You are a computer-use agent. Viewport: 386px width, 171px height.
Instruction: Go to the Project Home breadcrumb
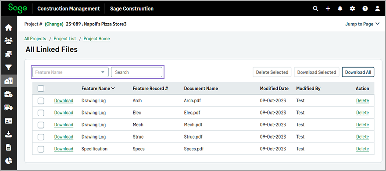click(97, 39)
